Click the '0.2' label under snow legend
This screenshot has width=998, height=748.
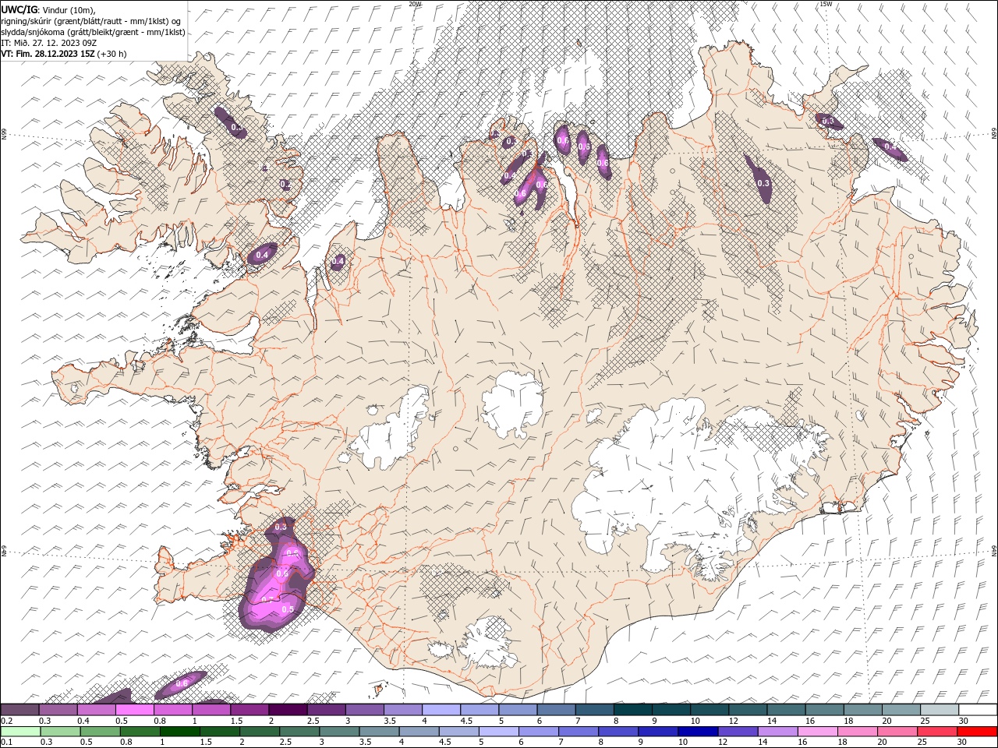click(7, 721)
